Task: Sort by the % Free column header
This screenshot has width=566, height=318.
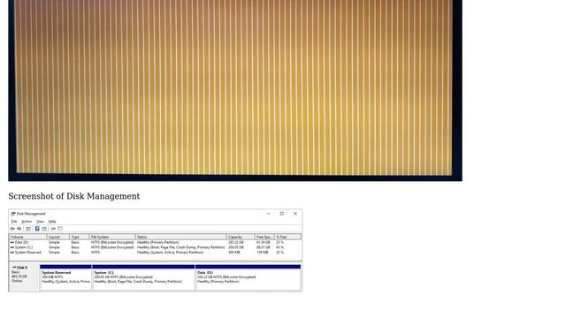Action: click(x=287, y=237)
